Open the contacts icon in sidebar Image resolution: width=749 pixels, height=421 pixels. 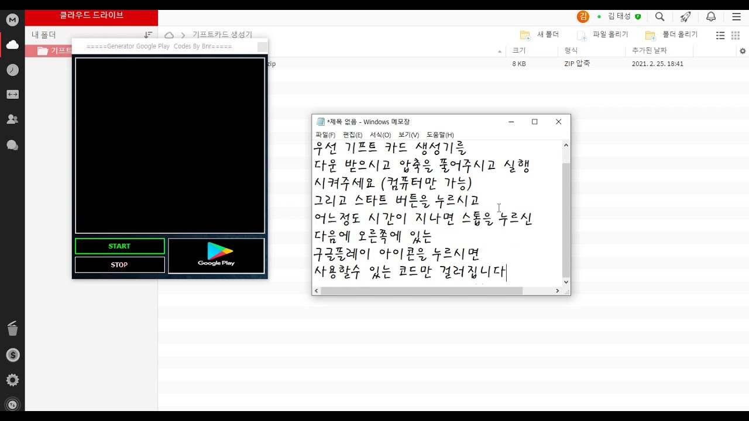pos(12,119)
